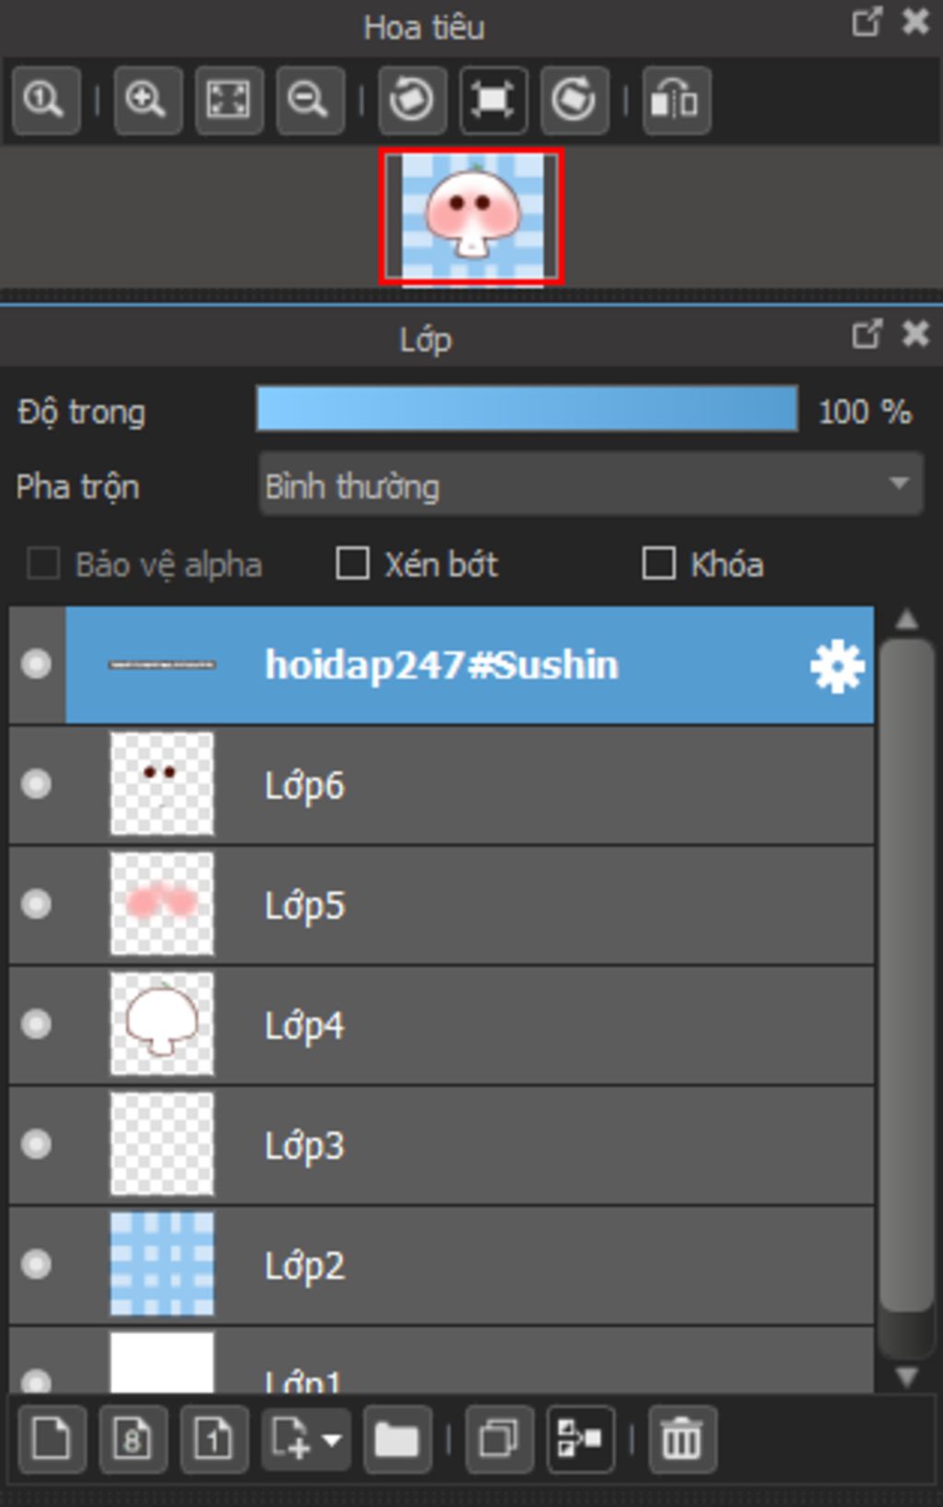This screenshot has height=1507, width=943.
Task: Flip canvas horizontally icon
Action: [676, 99]
